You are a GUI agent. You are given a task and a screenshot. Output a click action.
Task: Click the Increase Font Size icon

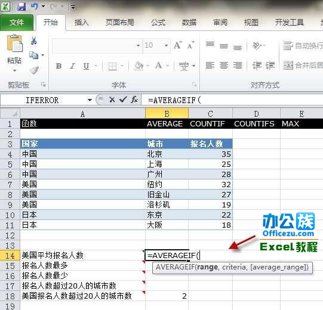tap(178, 45)
